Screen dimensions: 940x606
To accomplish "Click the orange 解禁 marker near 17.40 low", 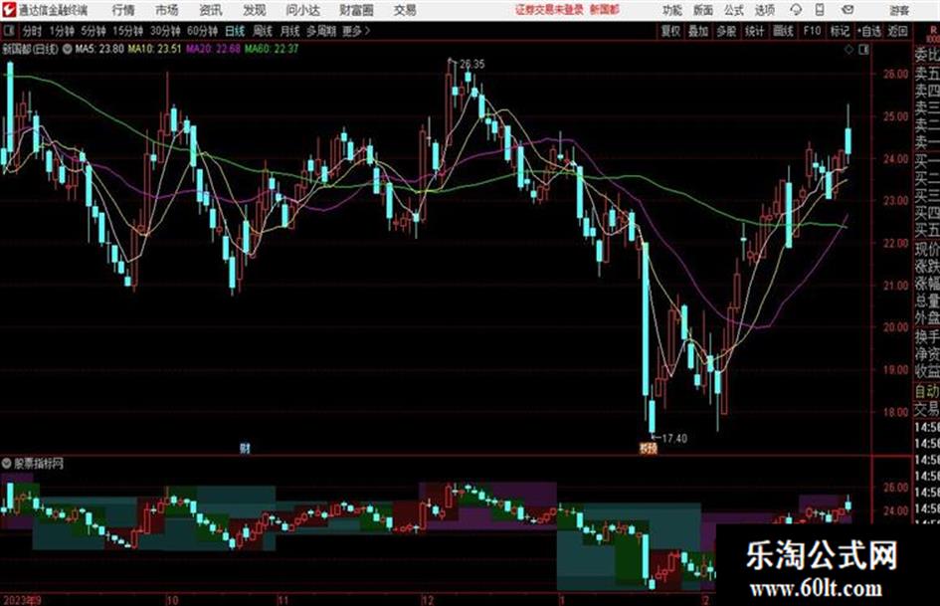I will [648, 448].
